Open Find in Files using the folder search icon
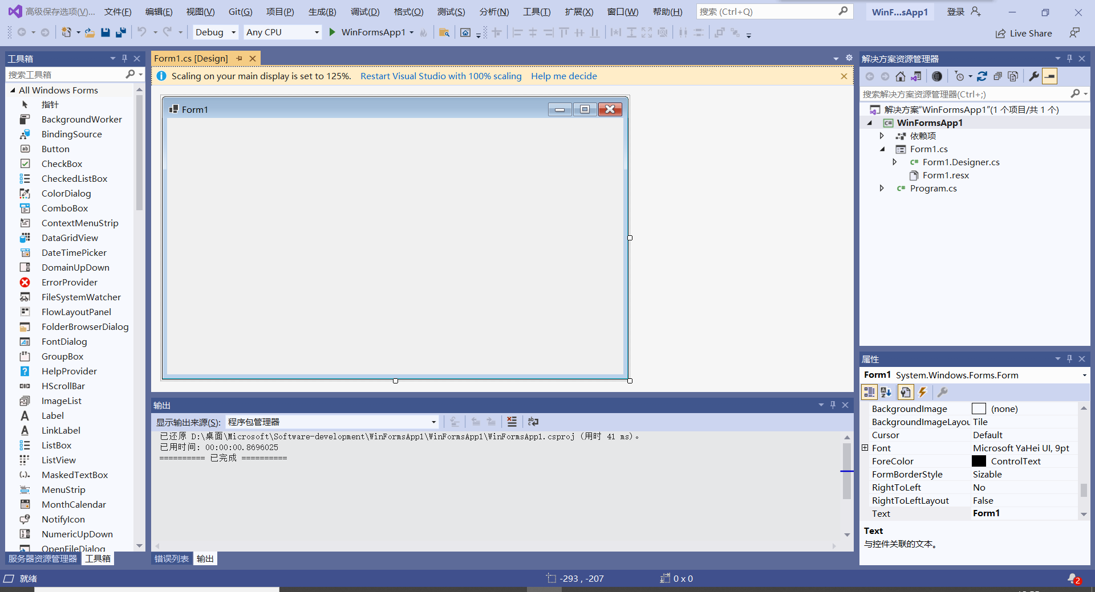Viewport: 1095px width, 592px height. click(444, 32)
